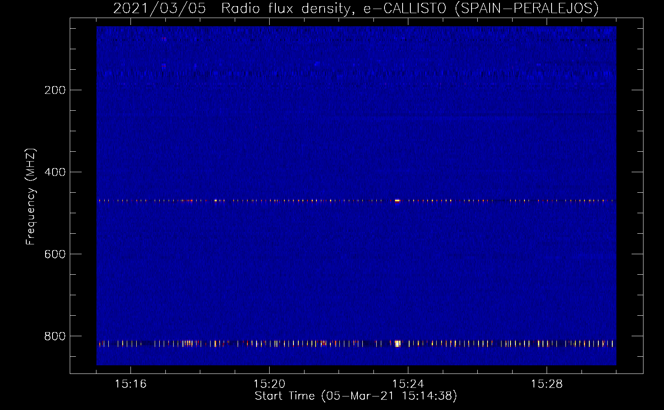Click the bright burst near 470 MHz at 15:24

click(397, 201)
